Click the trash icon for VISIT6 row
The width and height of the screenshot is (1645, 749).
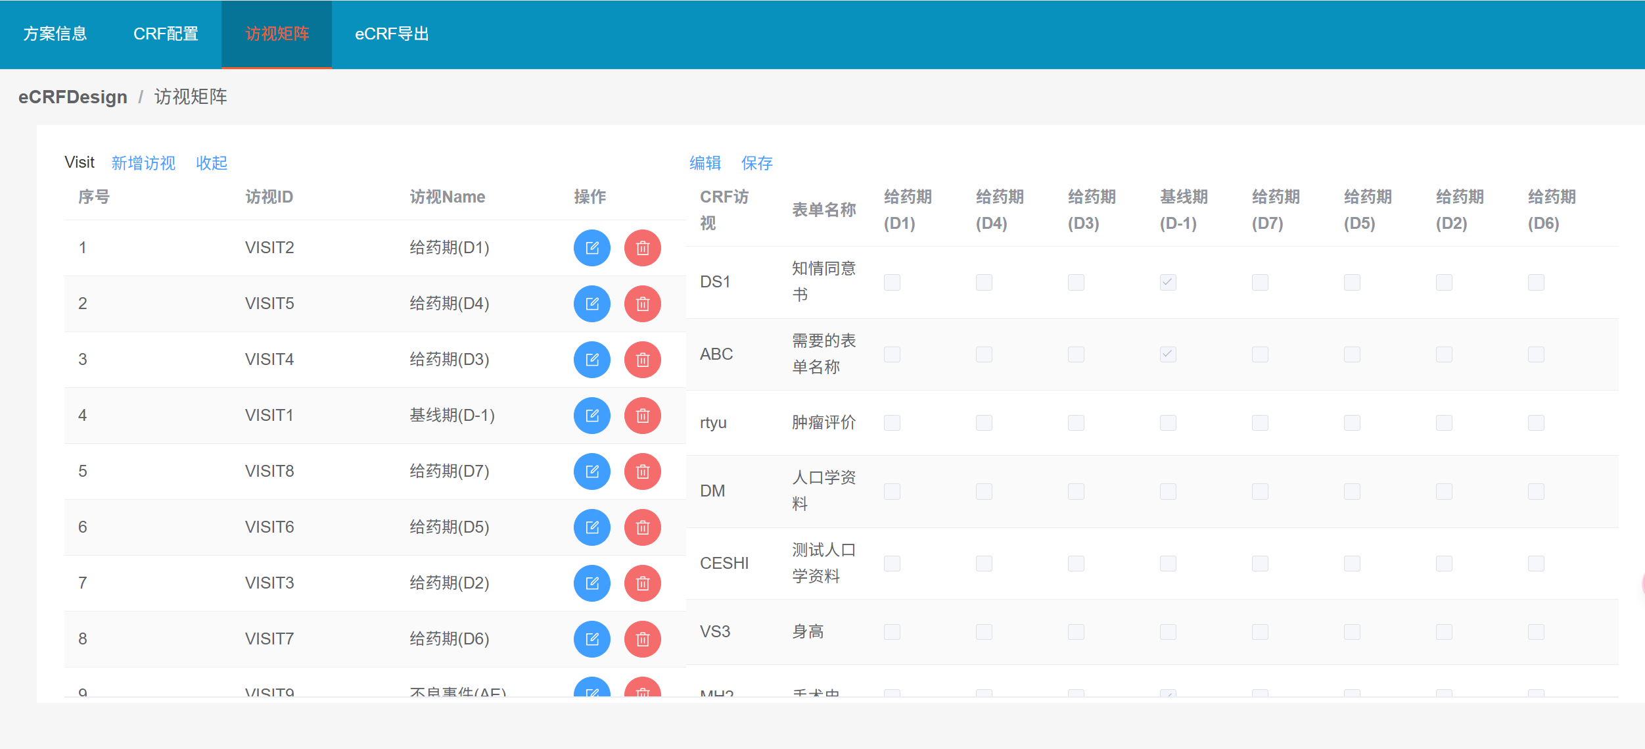[x=642, y=527]
